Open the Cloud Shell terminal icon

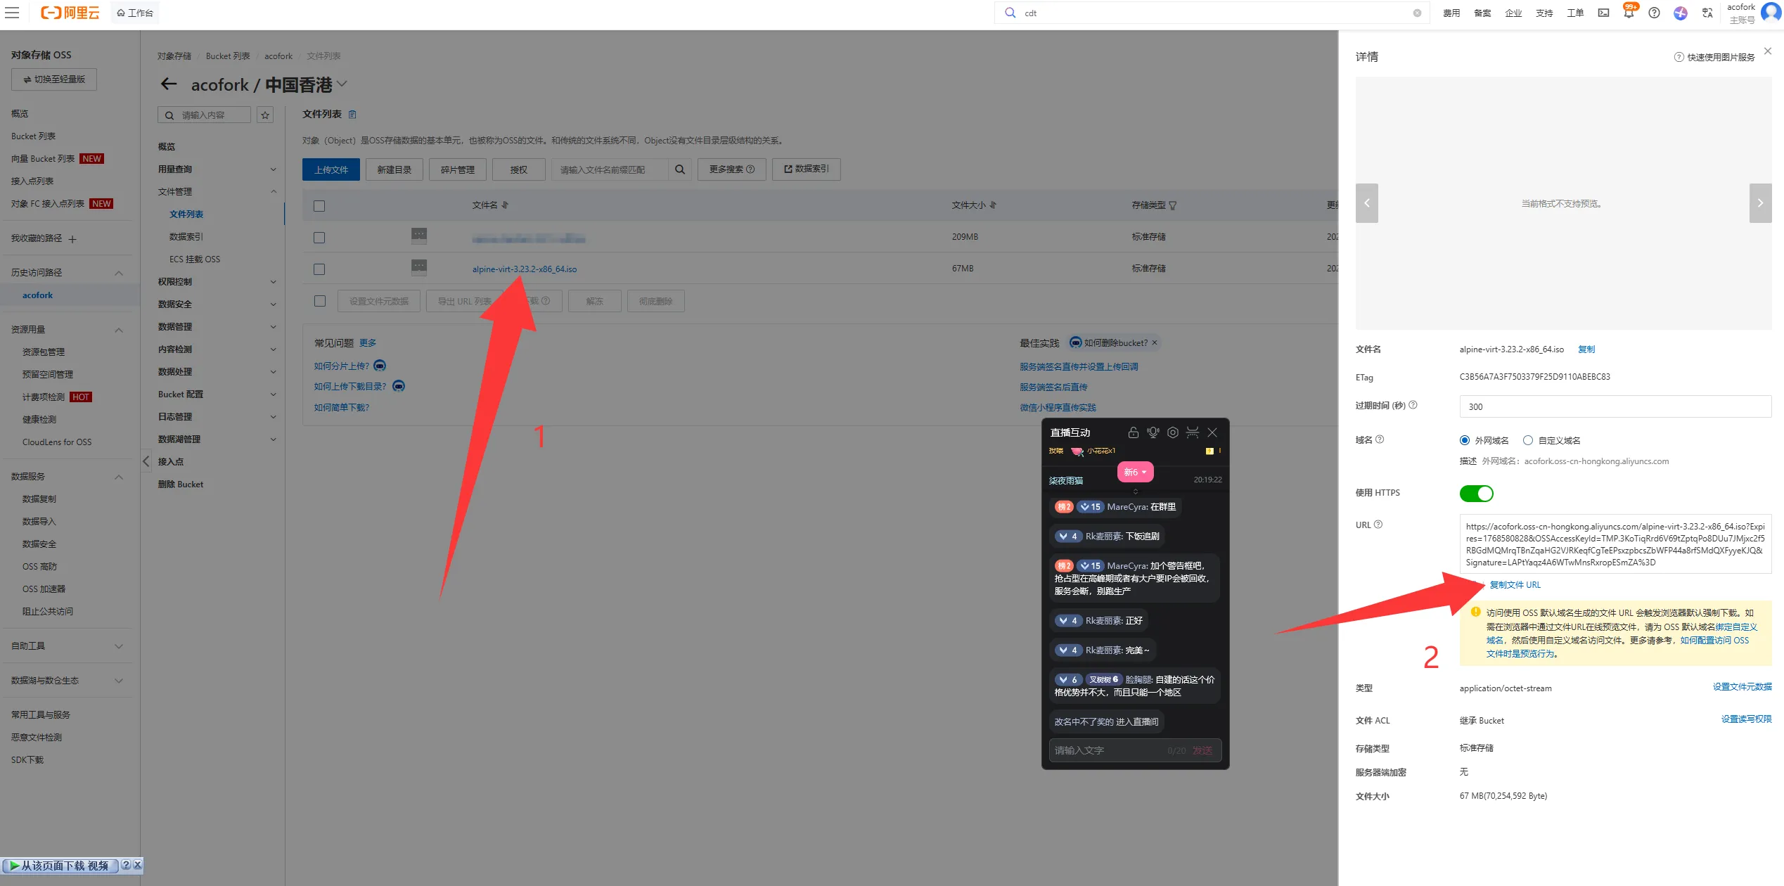click(x=1603, y=13)
